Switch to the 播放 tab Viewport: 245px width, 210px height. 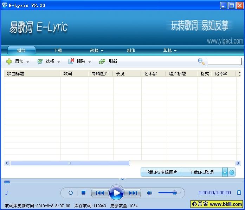tap(21, 51)
